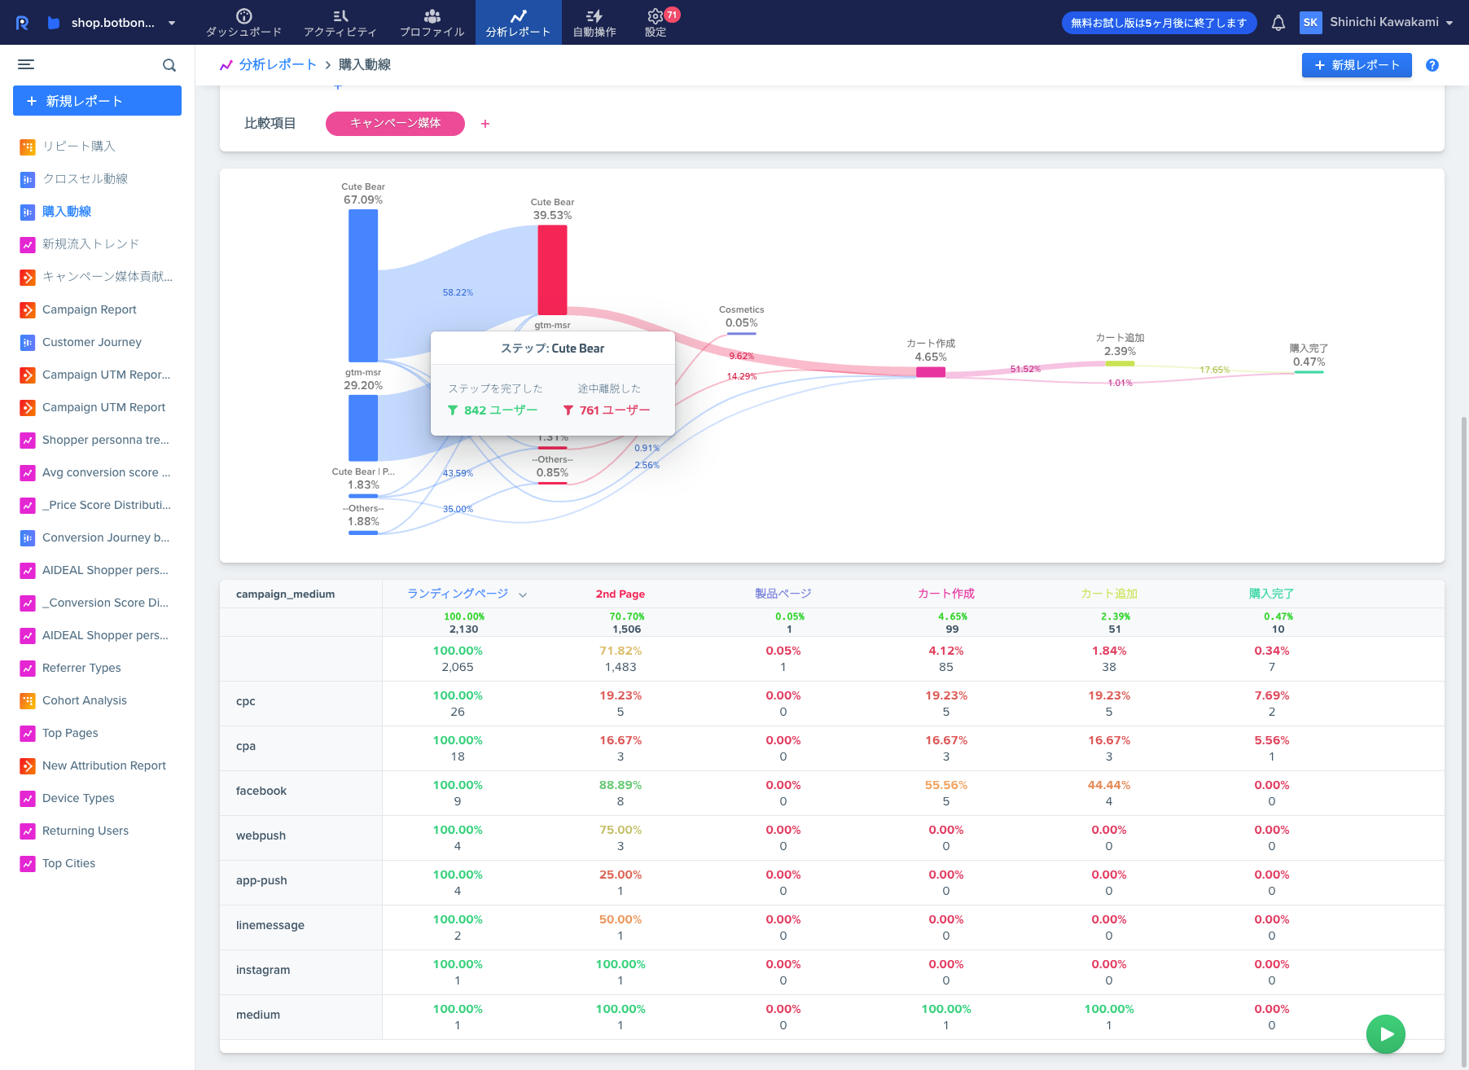Select the linemessage row label

click(270, 925)
